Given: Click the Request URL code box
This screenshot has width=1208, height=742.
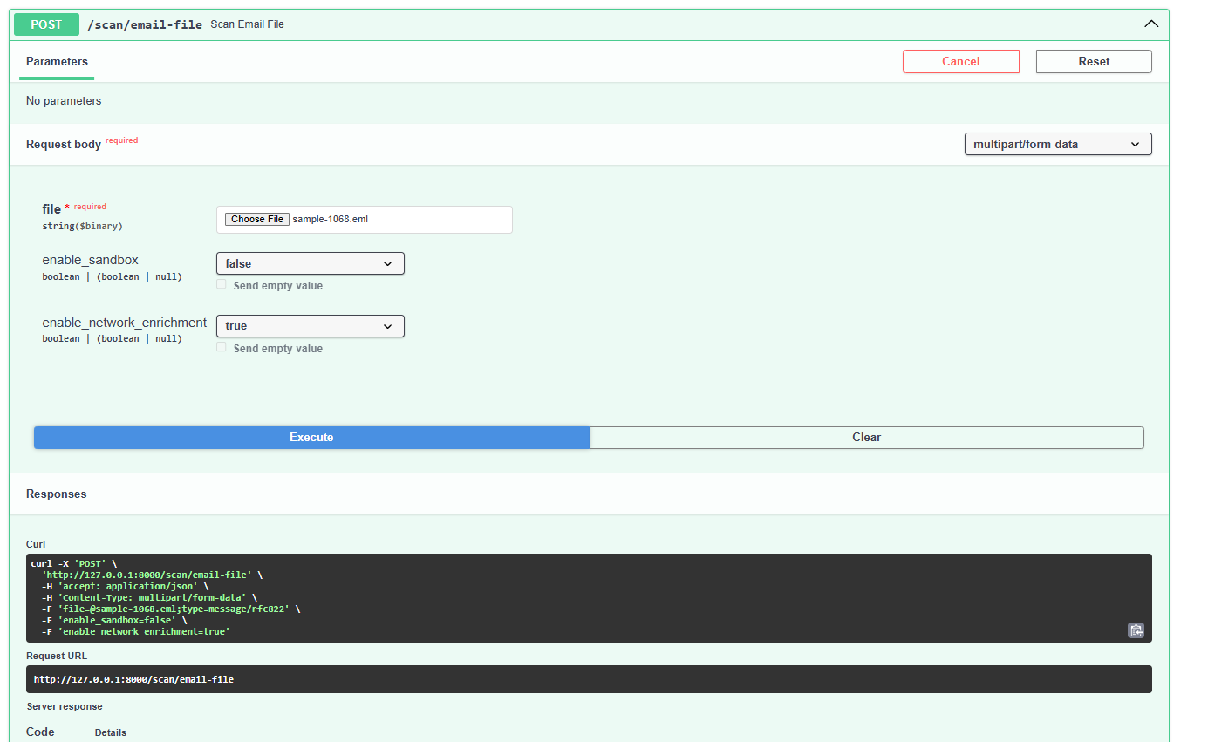Looking at the screenshot, I should tap(589, 679).
